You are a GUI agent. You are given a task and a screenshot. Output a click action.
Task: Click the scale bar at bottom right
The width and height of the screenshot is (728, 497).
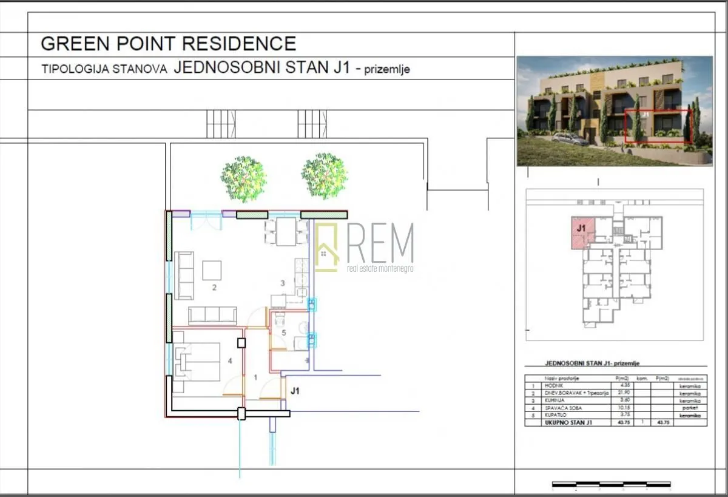pyautogui.click(x=611, y=485)
